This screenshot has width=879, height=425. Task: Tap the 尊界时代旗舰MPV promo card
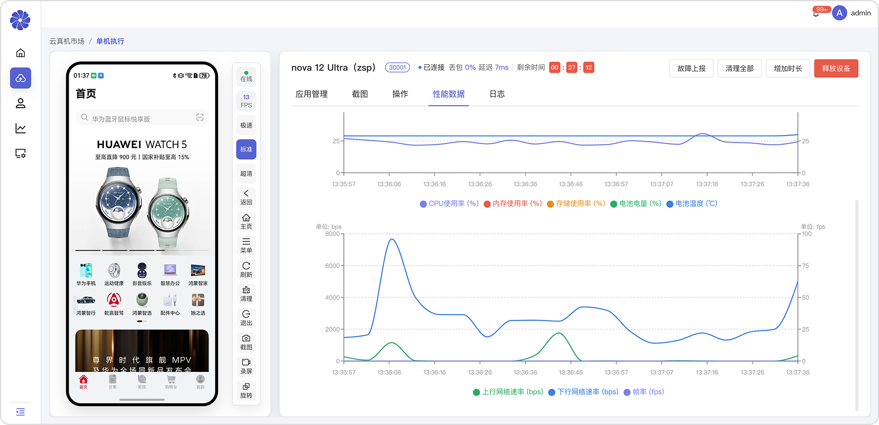tap(142, 351)
